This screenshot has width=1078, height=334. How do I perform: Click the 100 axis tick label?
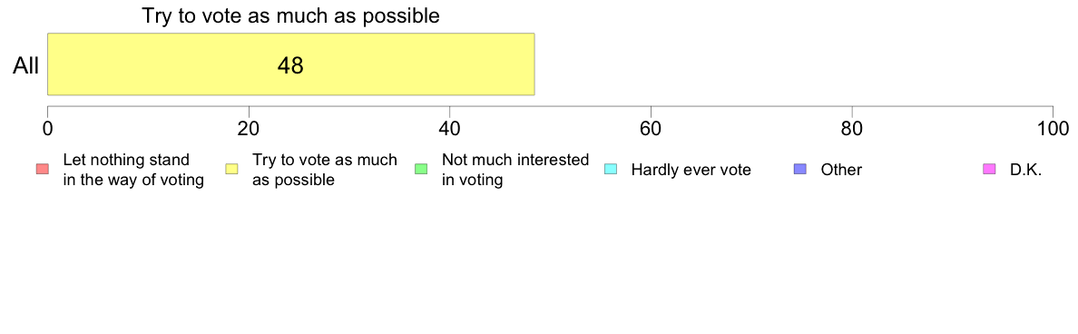tap(1052, 128)
